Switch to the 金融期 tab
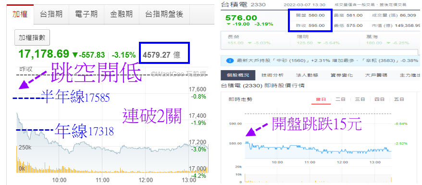Image resolution: width=422 pixels, height=185 pixels. click(122, 14)
